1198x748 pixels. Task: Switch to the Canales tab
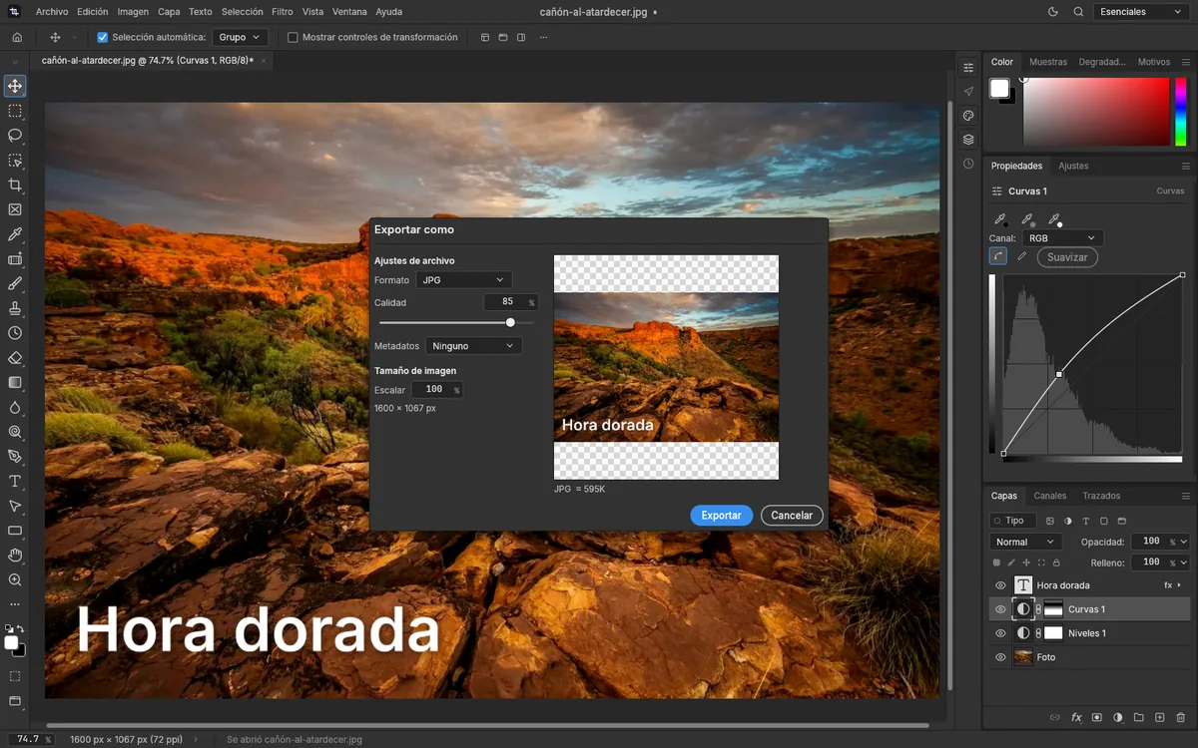pos(1050,496)
